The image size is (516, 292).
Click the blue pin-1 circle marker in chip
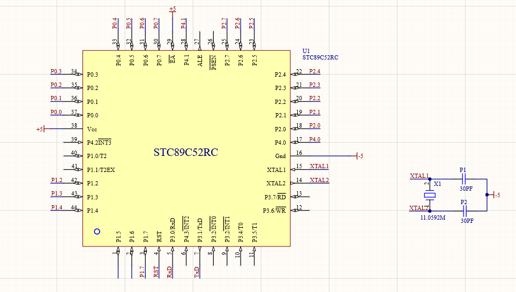[x=97, y=231]
